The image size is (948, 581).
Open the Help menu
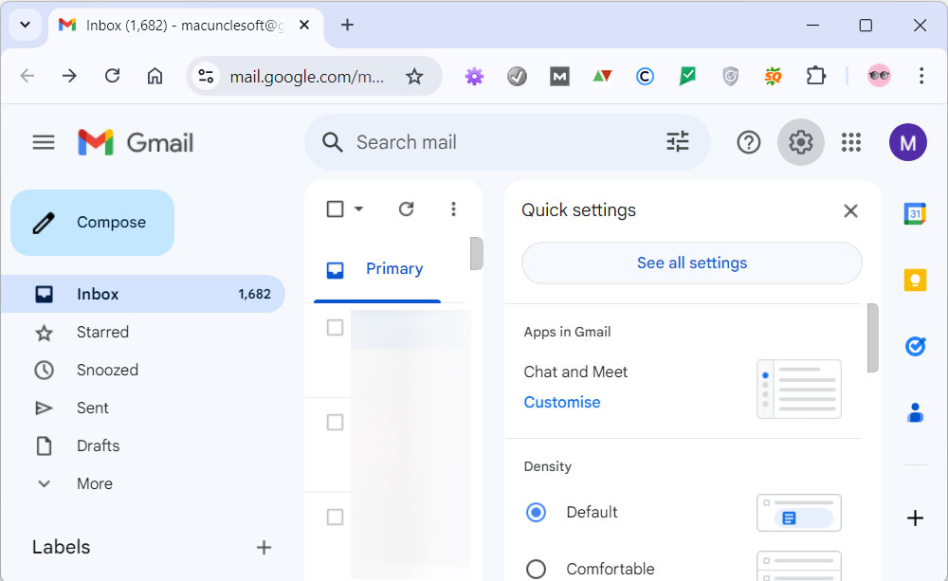coord(748,141)
